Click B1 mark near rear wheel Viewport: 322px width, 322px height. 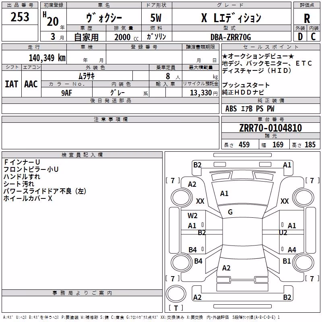(287, 261)
